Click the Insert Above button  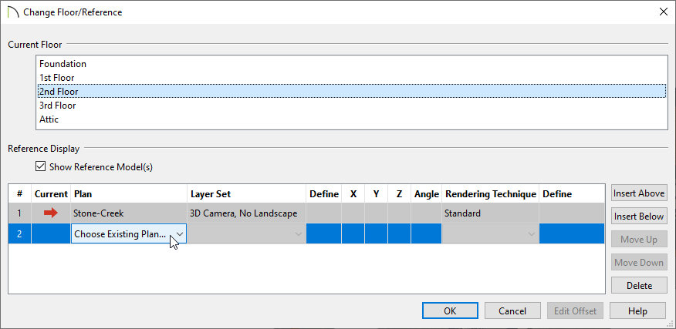point(639,193)
